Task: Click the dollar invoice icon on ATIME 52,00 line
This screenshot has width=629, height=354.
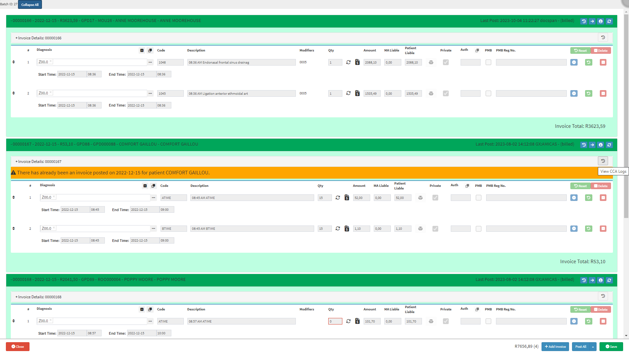Action: coord(347,198)
